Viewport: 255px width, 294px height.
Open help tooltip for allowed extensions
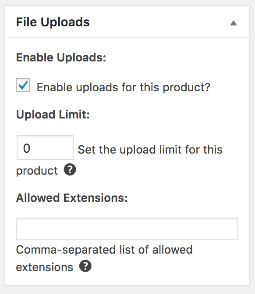[85, 266]
